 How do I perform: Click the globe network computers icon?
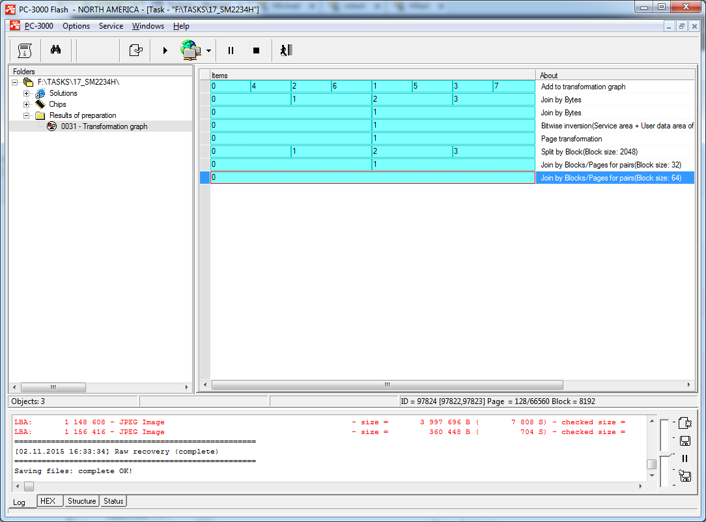tap(191, 50)
